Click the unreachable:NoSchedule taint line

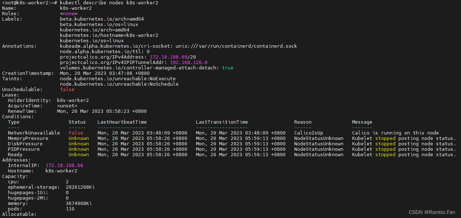(119, 84)
